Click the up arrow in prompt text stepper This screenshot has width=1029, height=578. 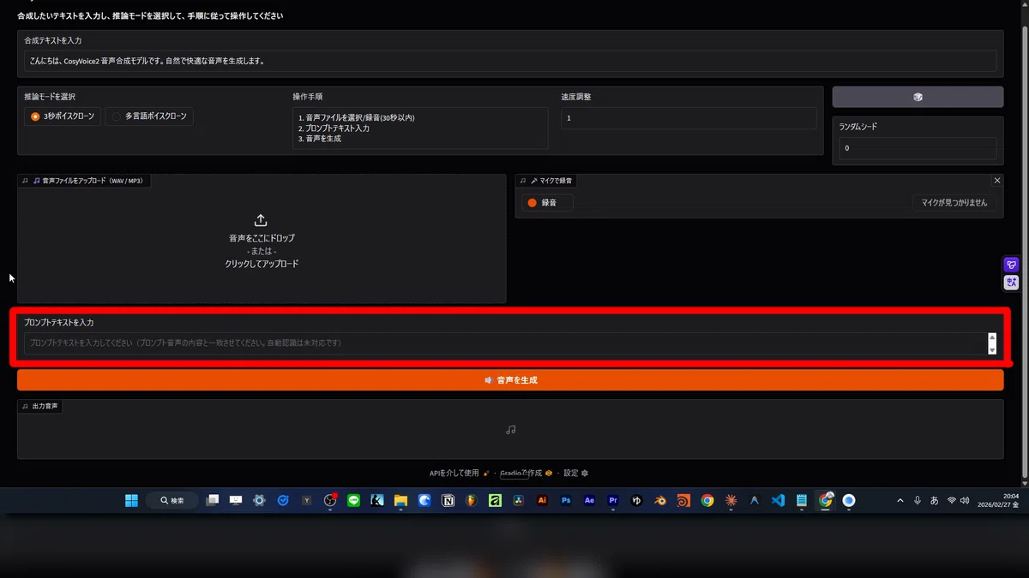[x=992, y=338]
